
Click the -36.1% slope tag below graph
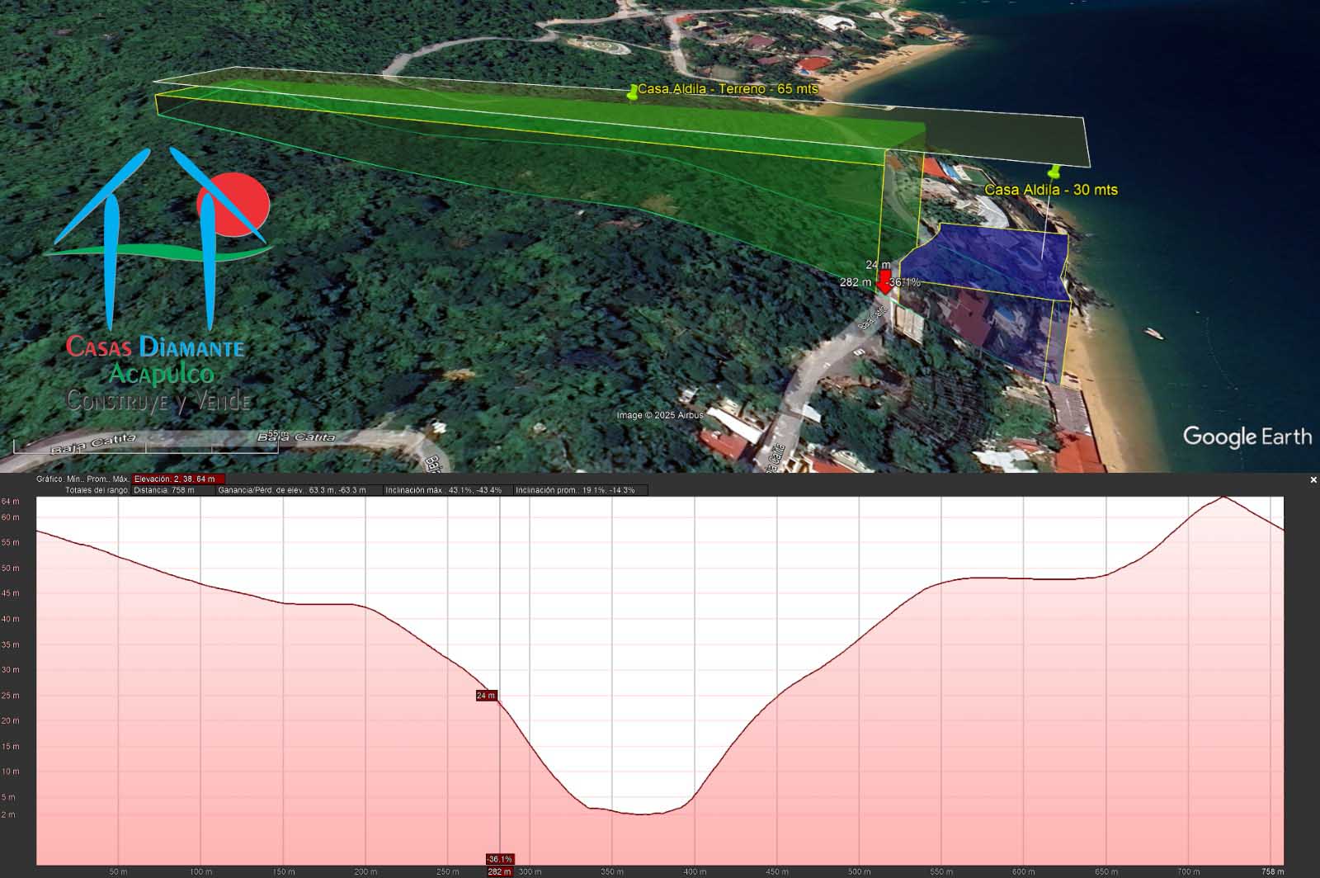click(499, 859)
